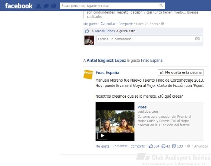Click 'Compartir' under the Fnac post

[138, 146]
